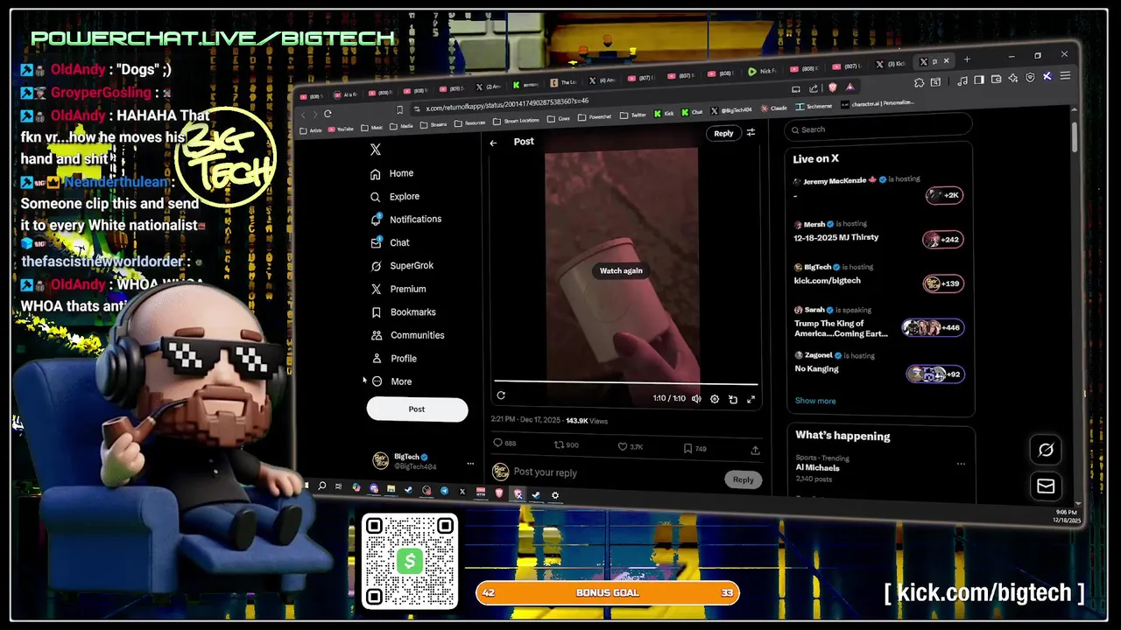This screenshot has height=630, width=1121.
Task: Open the Messages floating envelope button
Action: (1046, 486)
